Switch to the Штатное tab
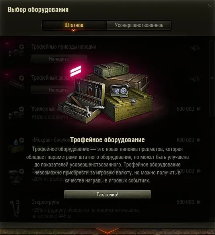The height and width of the screenshot is (235, 215). coord(74,25)
